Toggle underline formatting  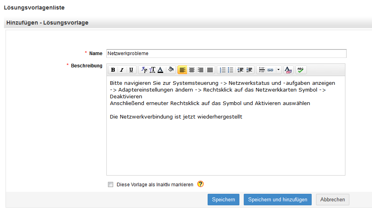[131, 70]
